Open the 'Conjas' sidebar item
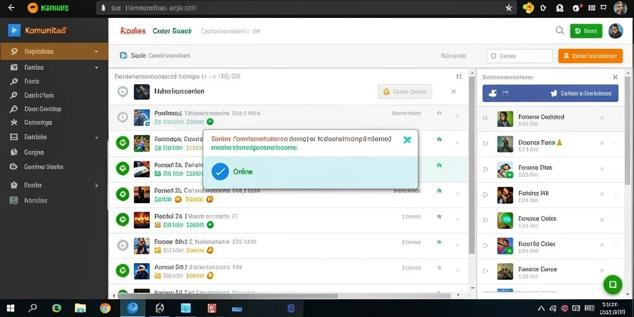Screen dimensions: 634x317 coord(34,152)
